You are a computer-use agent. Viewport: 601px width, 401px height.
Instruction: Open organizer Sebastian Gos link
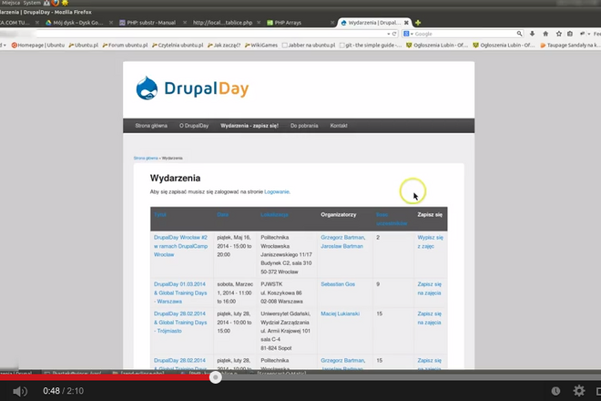(x=338, y=284)
